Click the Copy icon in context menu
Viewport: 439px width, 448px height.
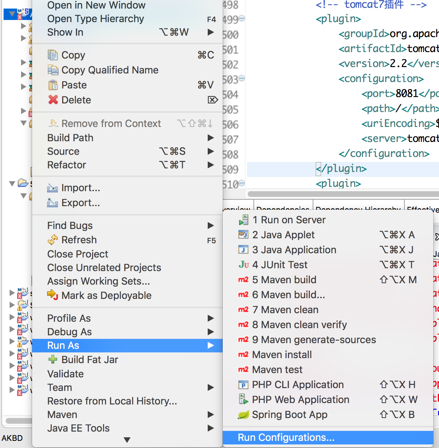coord(53,55)
